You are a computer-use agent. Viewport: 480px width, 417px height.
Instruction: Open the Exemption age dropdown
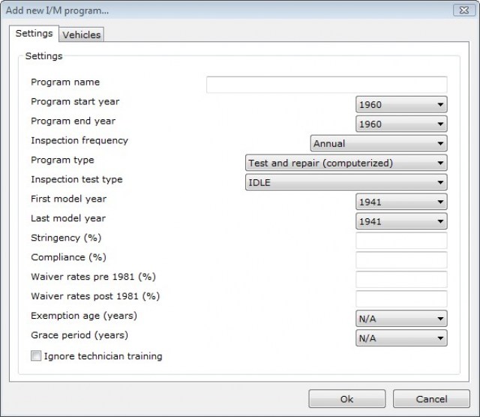click(x=401, y=319)
